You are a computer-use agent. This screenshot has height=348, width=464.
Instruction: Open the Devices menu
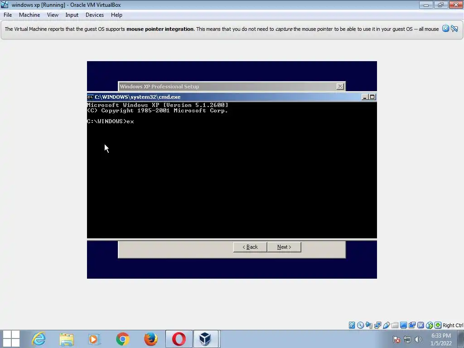click(95, 15)
